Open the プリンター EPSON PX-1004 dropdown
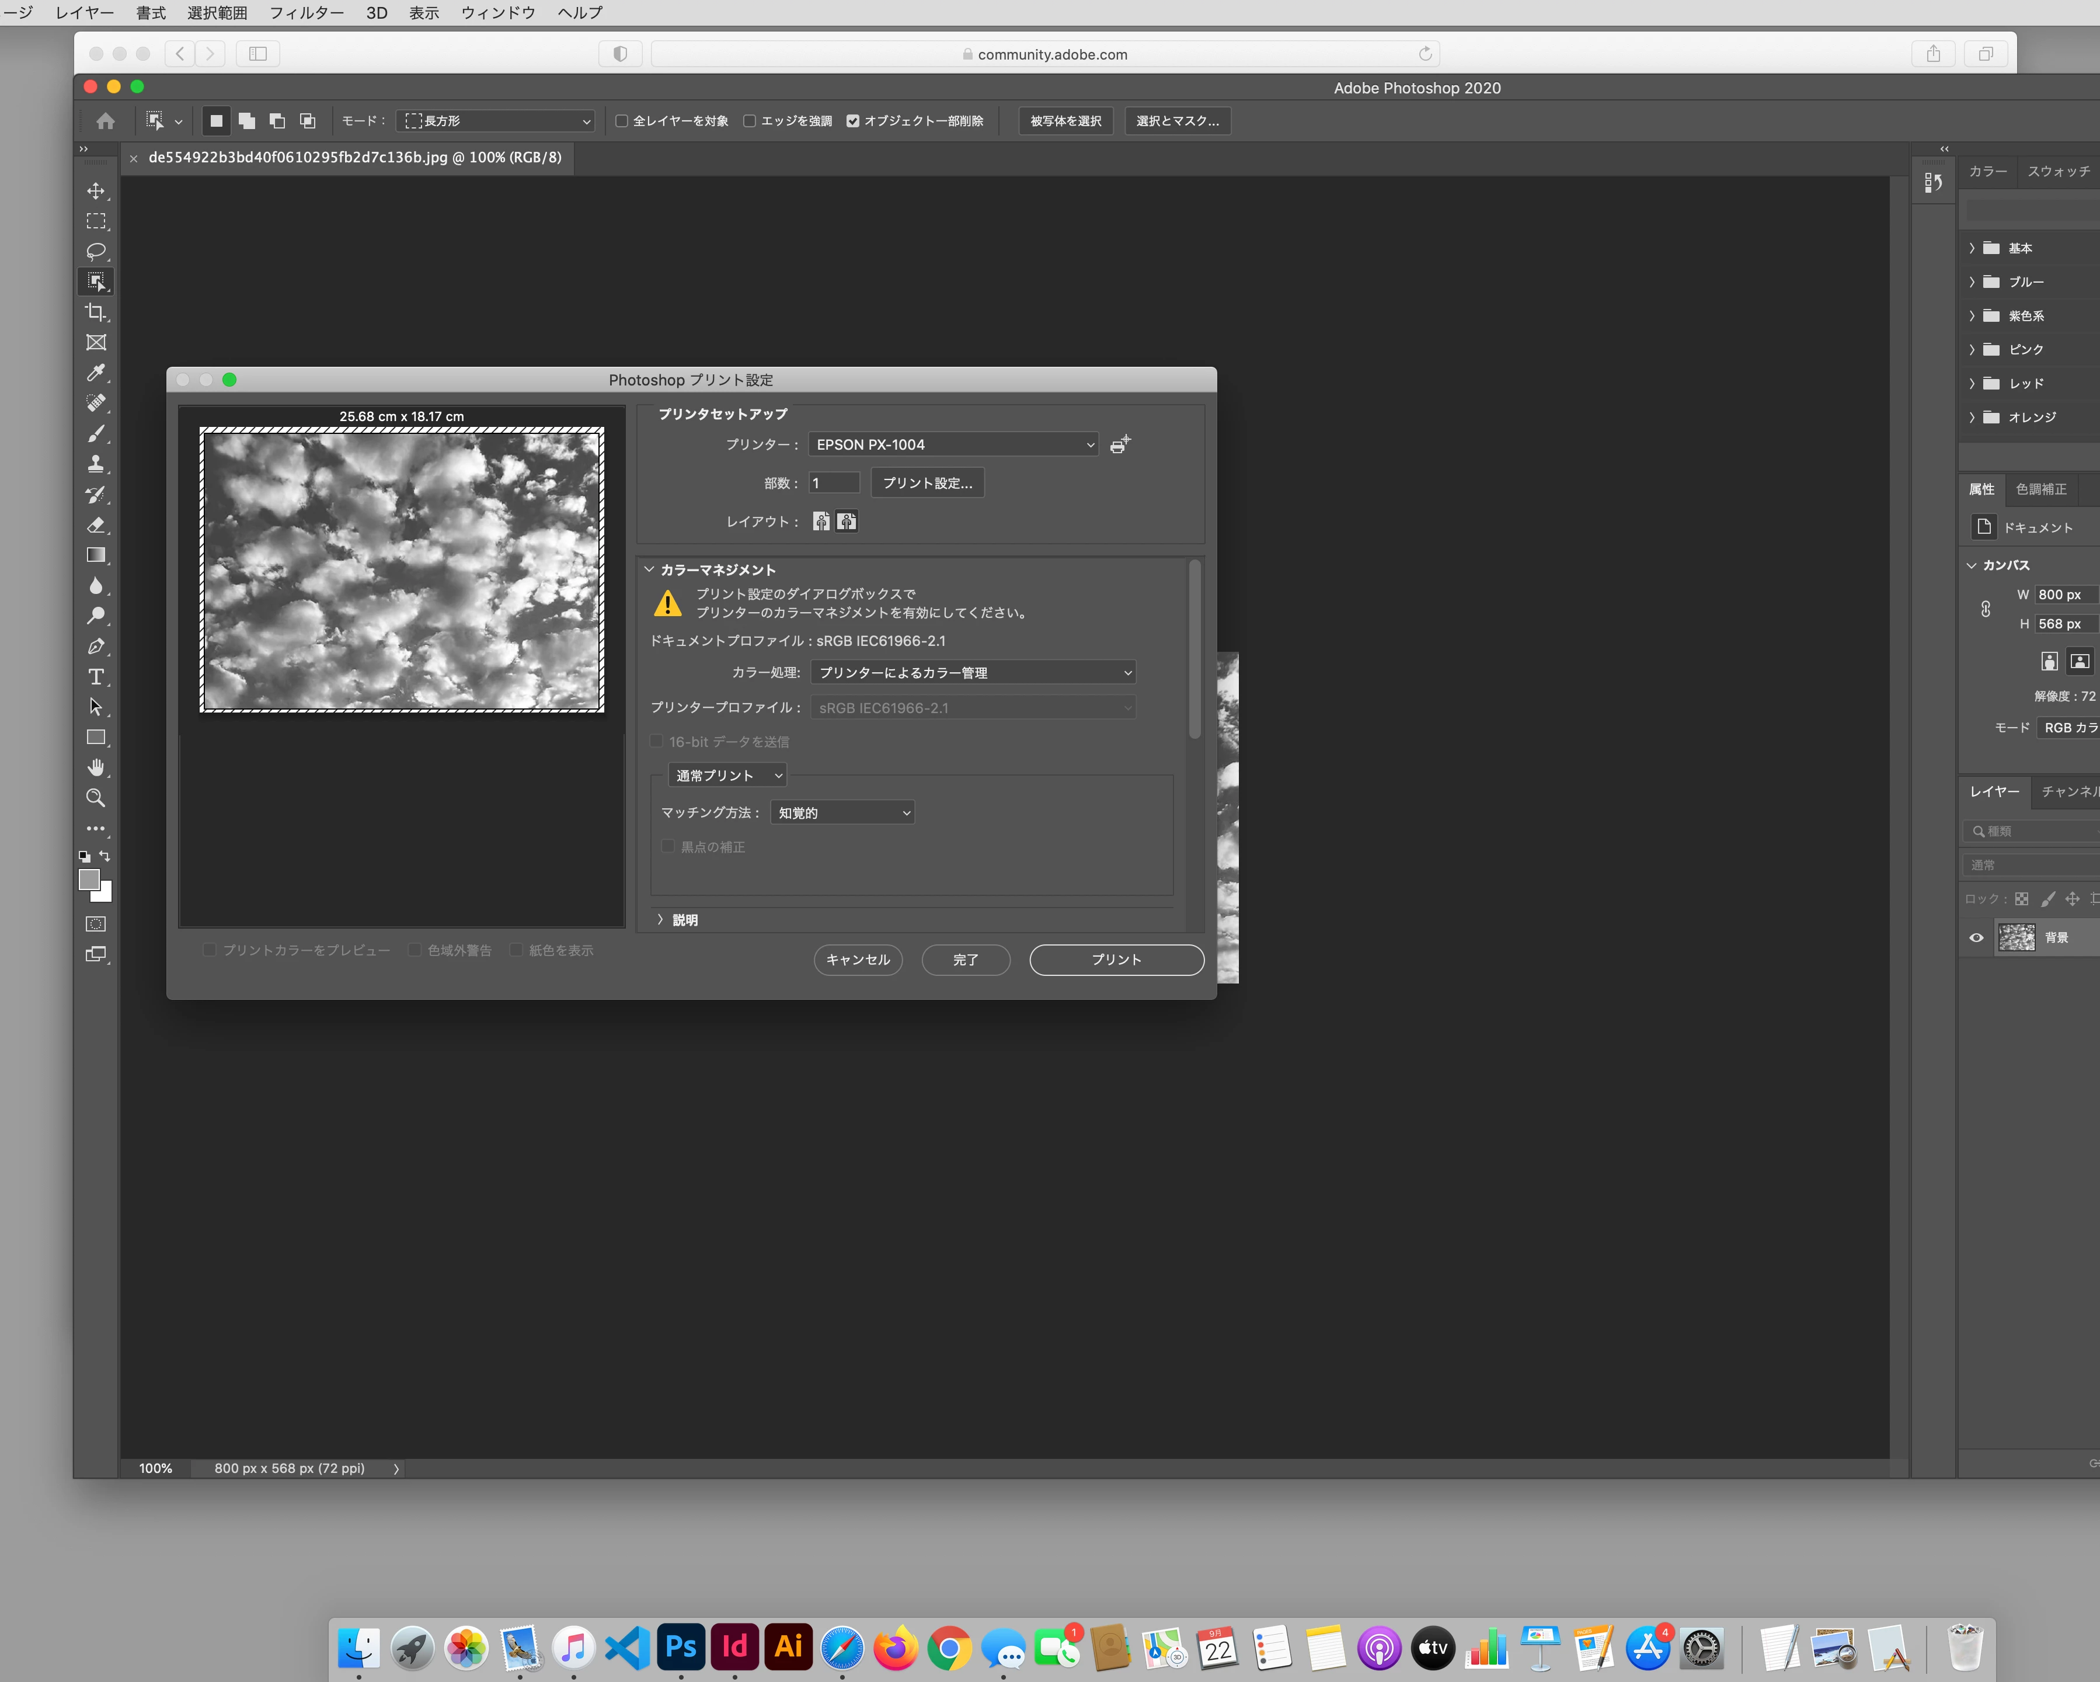This screenshot has height=1682, width=2100. [953, 444]
